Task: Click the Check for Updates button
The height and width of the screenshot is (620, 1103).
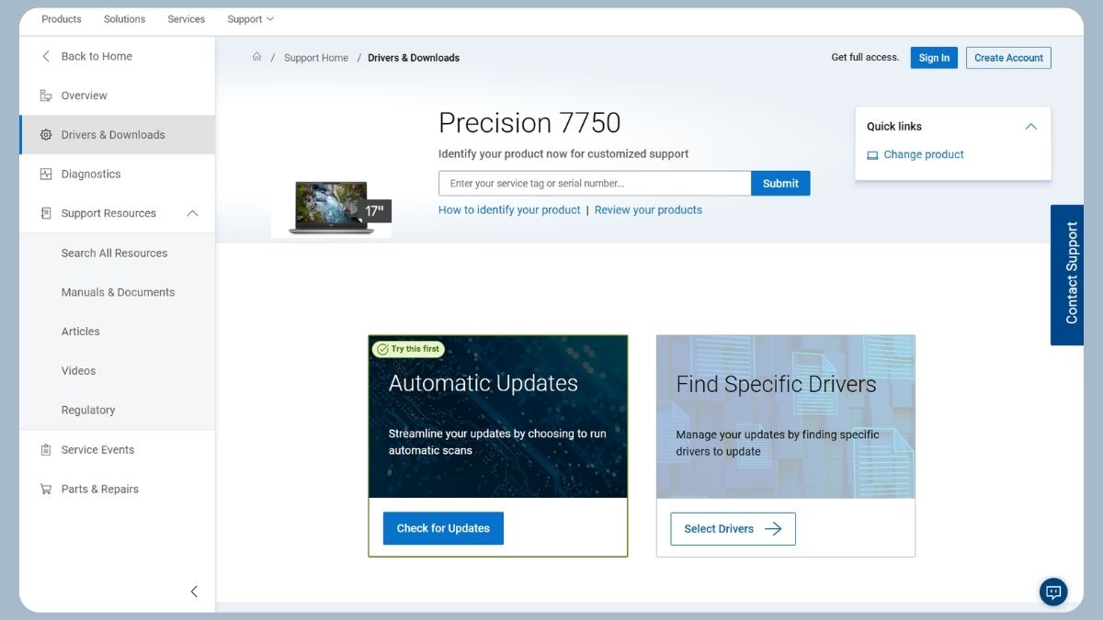Action: (x=442, y=527)
